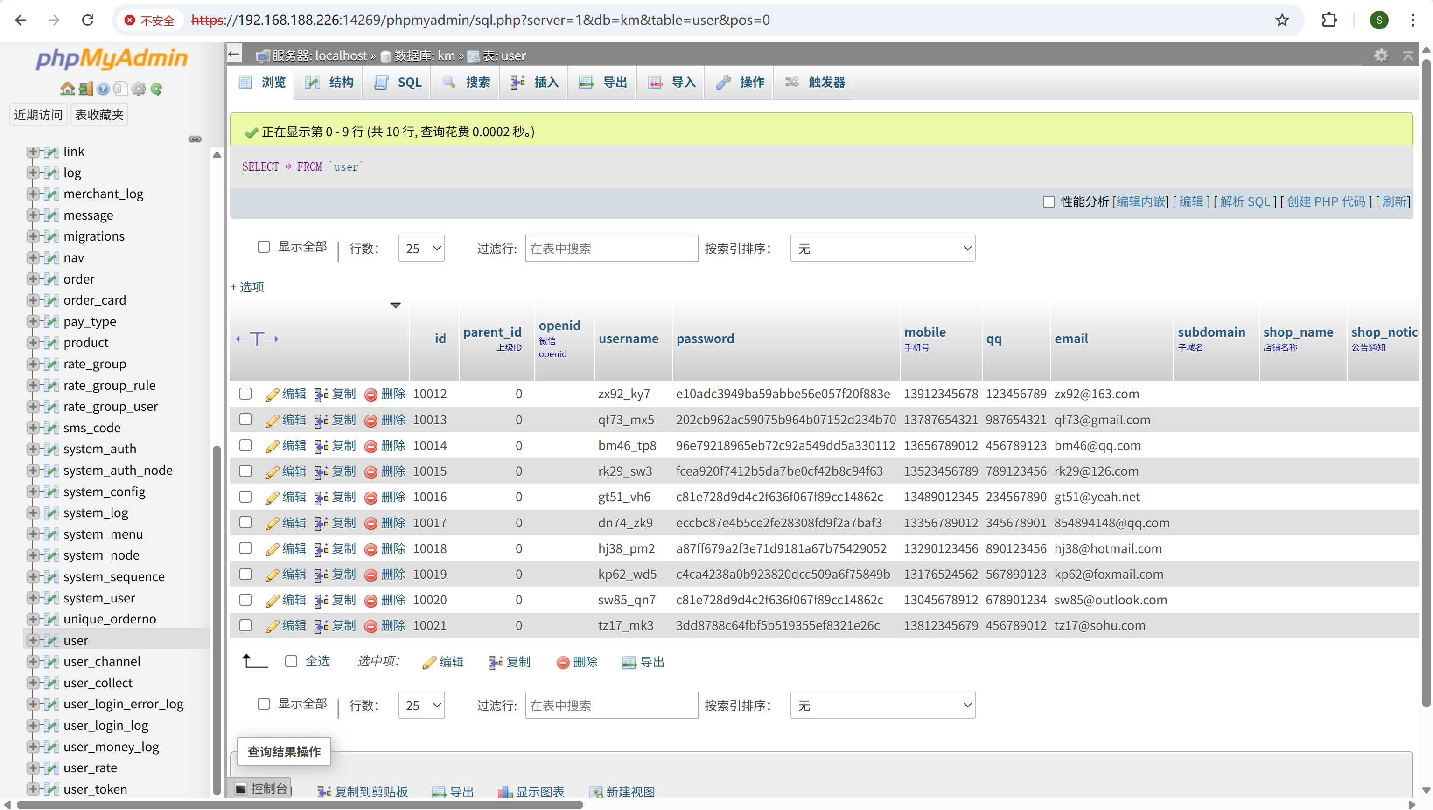This screenshot has height=810, width=1433.
Task: Click the sidebar link chain icon
Action: tap(195, 139)
